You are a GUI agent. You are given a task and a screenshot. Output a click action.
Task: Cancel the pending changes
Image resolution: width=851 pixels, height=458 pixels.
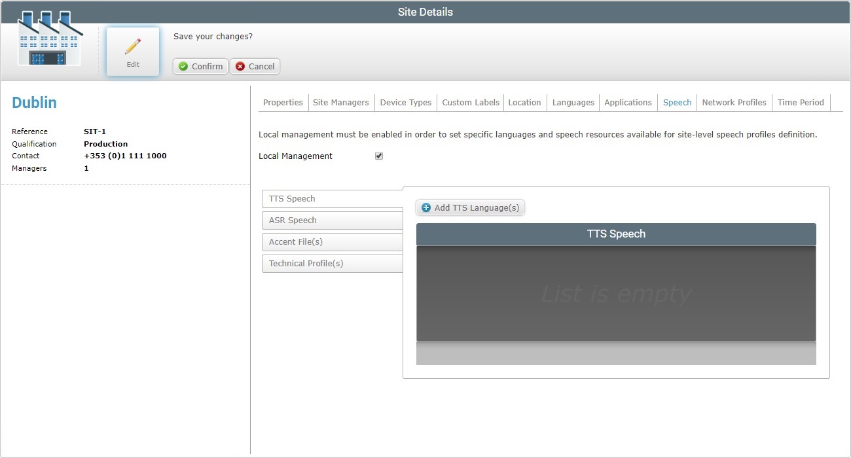[x=255, y=66]
